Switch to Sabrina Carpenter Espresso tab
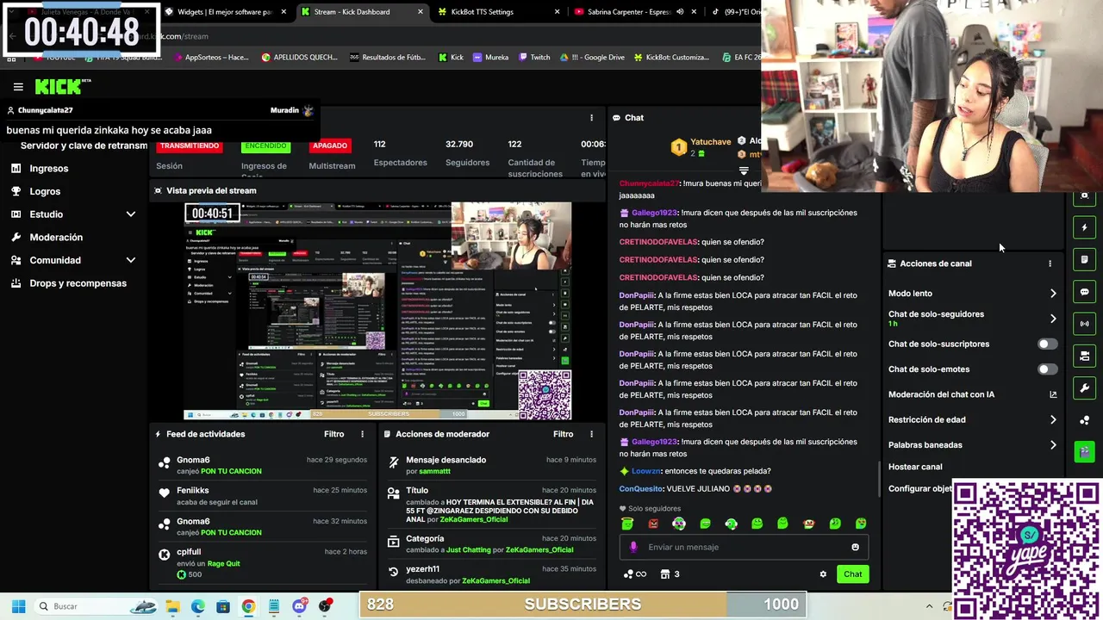The height and width of the screenshot is (620, 1103). point(633,12)
